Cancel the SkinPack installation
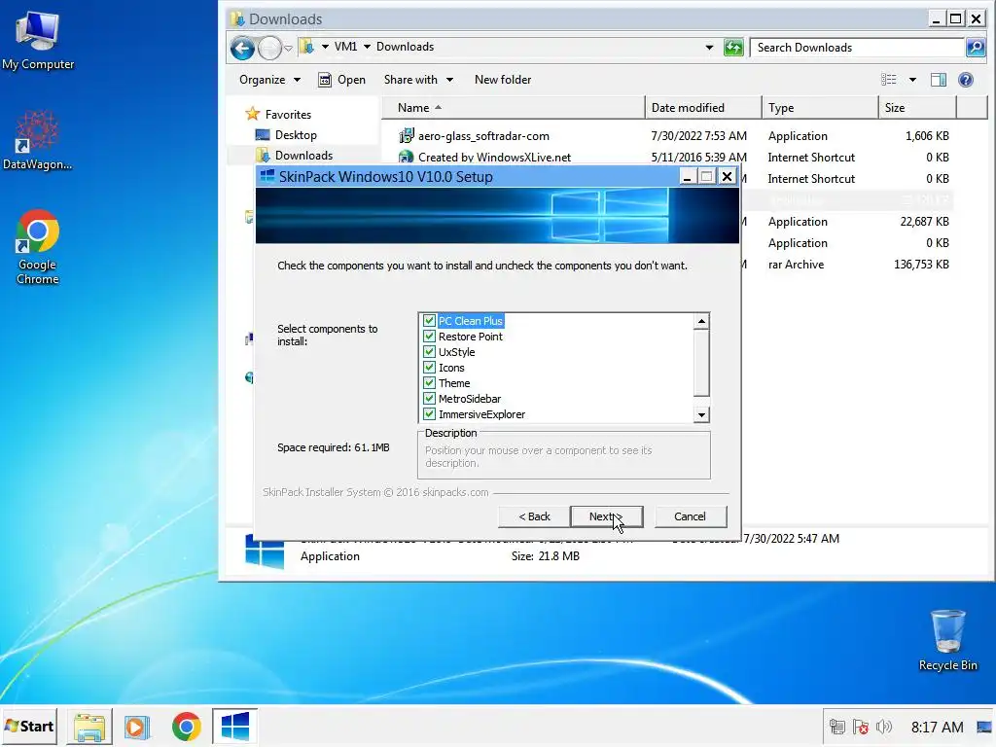 [x=690, y=516]
